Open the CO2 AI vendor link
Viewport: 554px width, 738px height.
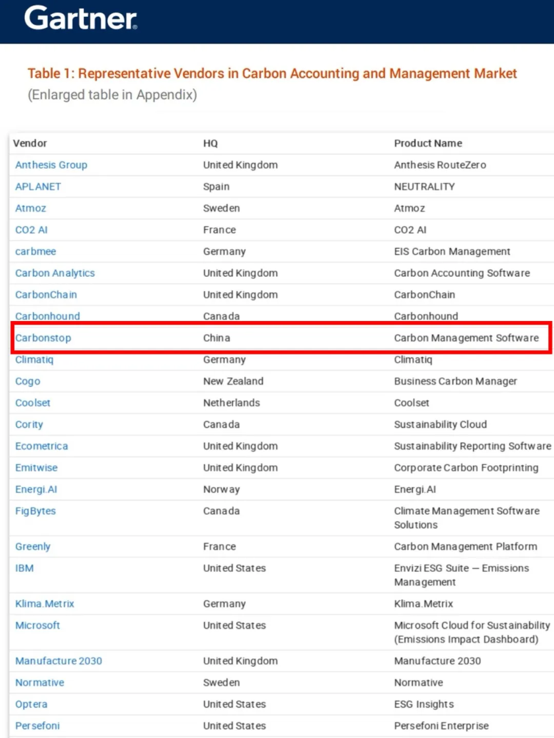[x=31, y=230]
